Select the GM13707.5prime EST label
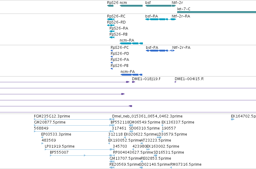Image resolution: width=256 pixels, height=169 pixels. [x=125, y=158]
